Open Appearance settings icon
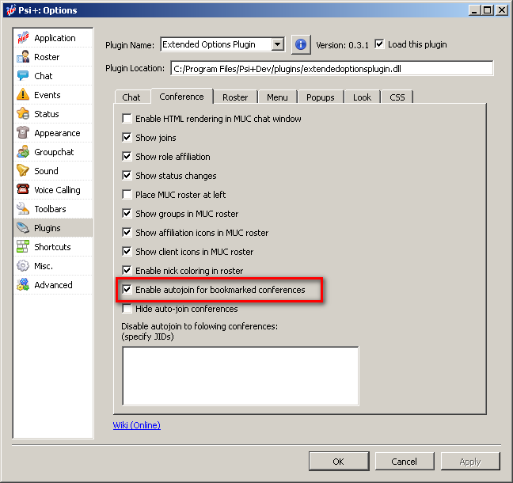Viewport: 513px width, 483px height. pyautogui.click(x=23, y=133)
